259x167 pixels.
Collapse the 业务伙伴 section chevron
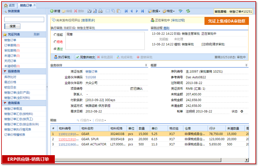pos(146,65)
